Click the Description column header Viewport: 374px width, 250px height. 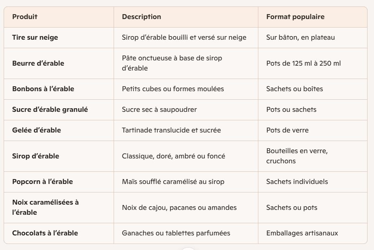[x=142, y=17]
